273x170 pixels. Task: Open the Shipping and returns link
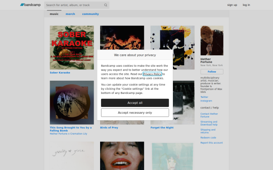coord(208,131)
